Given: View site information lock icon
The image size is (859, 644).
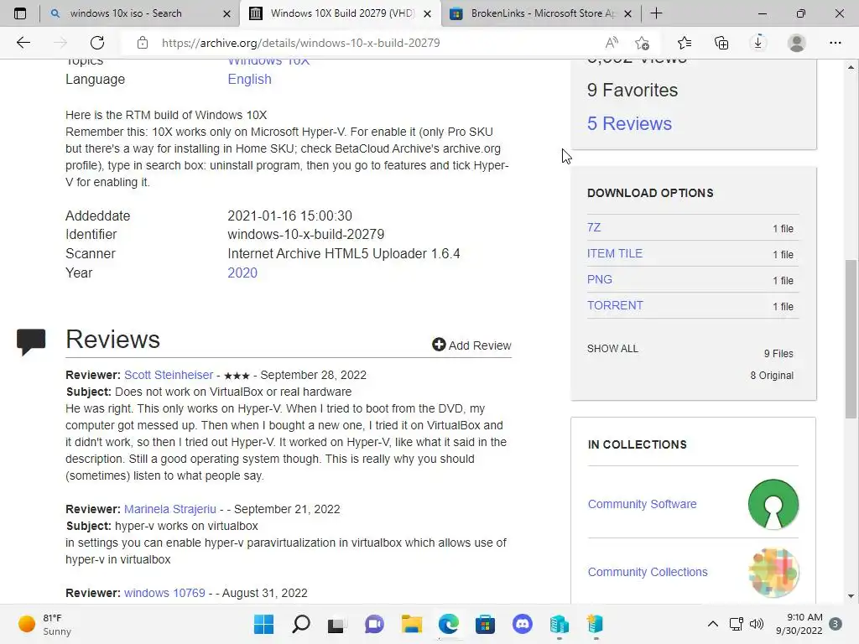Looking at the screenshot, I should tap(143, 43).
